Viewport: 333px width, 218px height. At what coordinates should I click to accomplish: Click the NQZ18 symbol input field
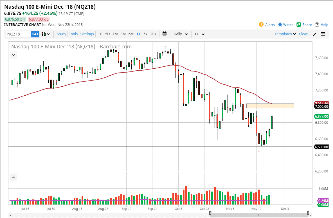pos(18,34)
